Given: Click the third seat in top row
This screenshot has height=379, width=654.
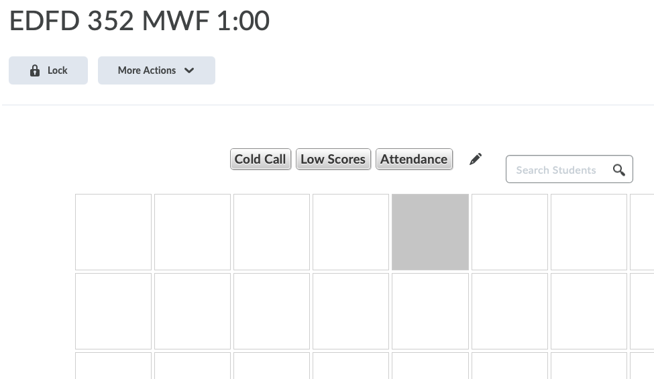Looking at the screenshot, I should pyautogui.click(x=272, y=232).
